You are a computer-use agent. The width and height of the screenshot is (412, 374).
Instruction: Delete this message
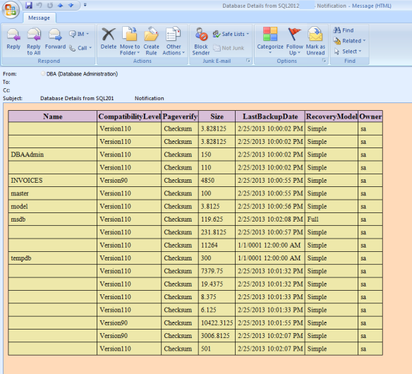(109, 39)
